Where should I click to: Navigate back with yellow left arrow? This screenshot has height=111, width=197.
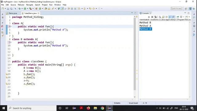(94, 9)
